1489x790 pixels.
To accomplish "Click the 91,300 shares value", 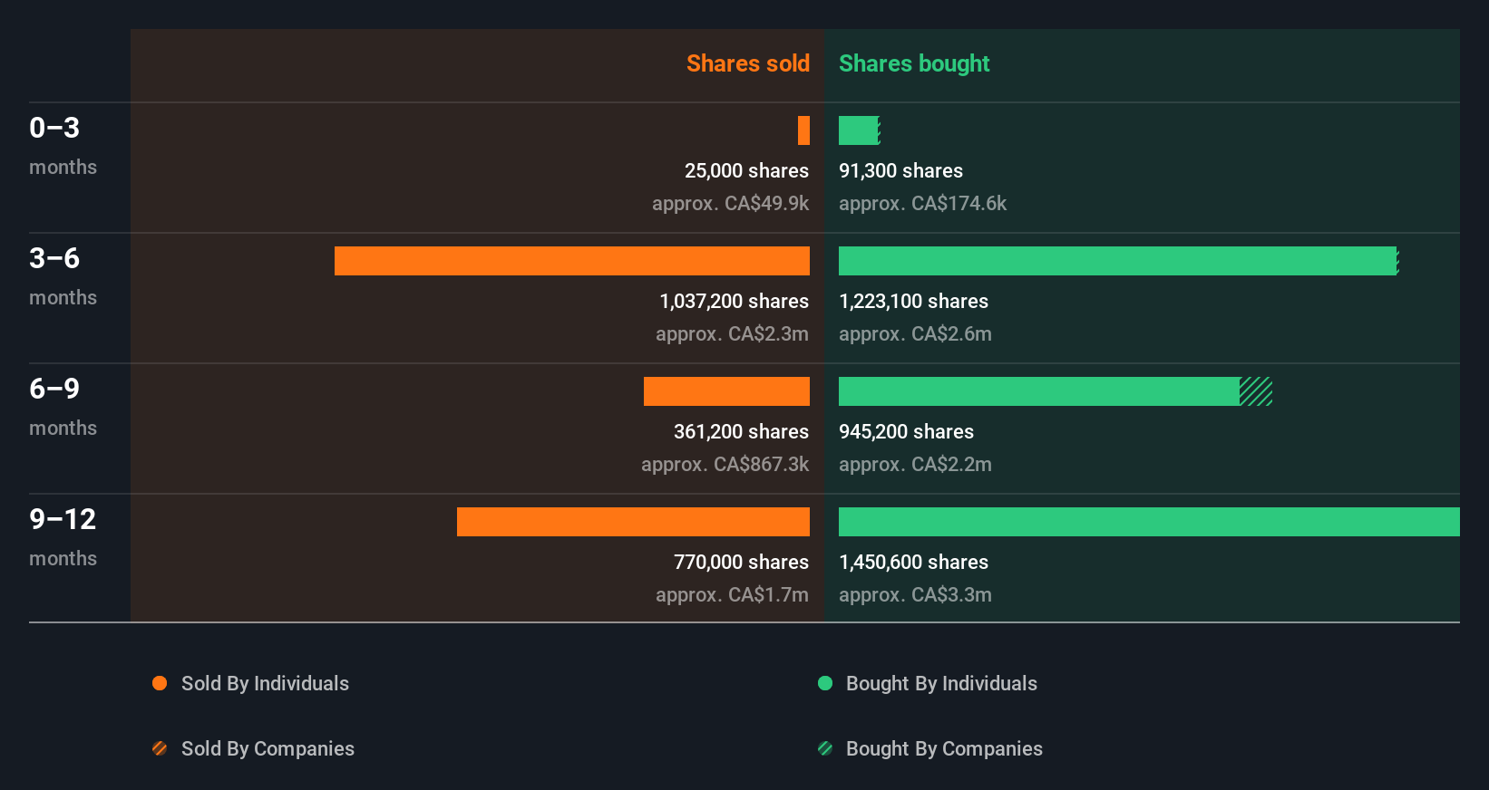I will click(x=900, y=170).
